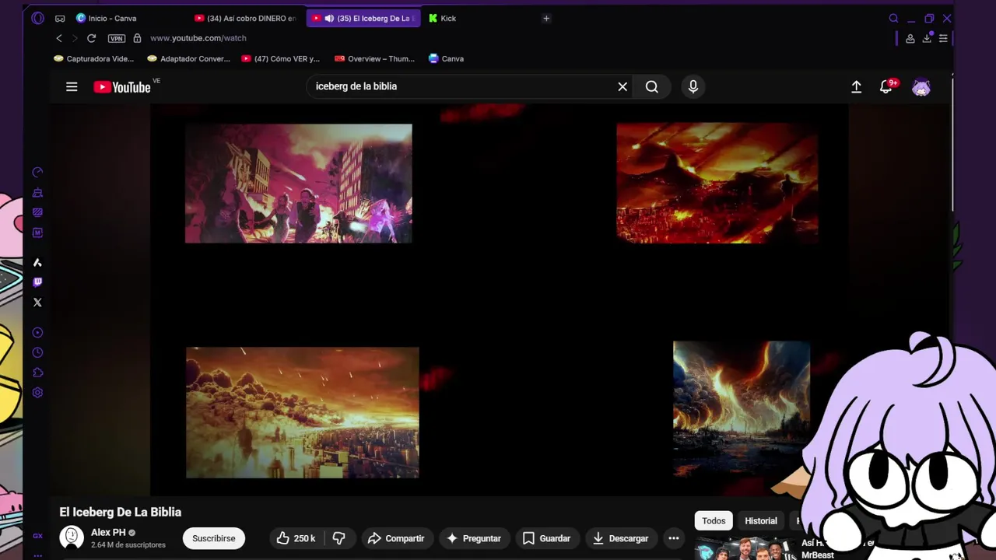Open the Compartir share button
996x560 pixels.
click(x=397, y=538)
